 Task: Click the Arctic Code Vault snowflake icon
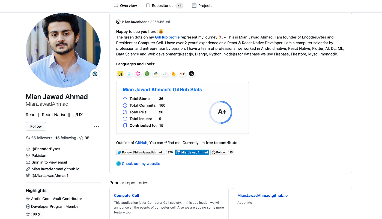28,199
